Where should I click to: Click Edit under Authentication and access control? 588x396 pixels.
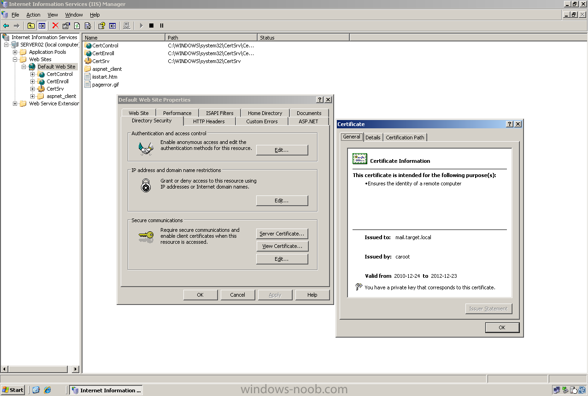(282, 150)
